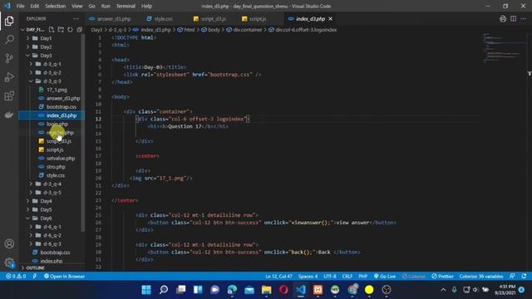Image resolution: width=532 pixels, height=299 pixels.
Task: Open the Go menu
Action: coord(92,6)
